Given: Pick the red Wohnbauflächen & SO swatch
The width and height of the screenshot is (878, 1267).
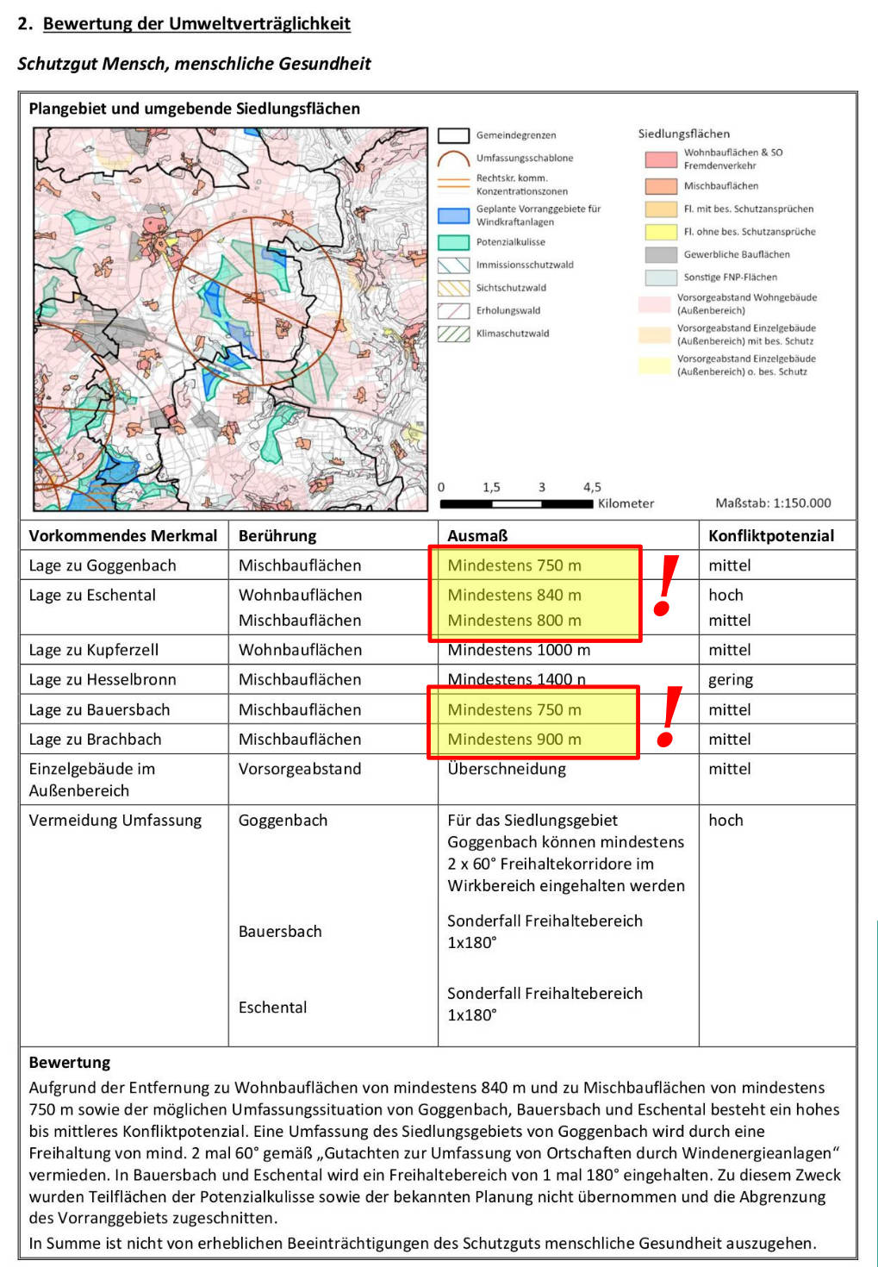Looking at the screenshot, I should click(x=661, y=159).
